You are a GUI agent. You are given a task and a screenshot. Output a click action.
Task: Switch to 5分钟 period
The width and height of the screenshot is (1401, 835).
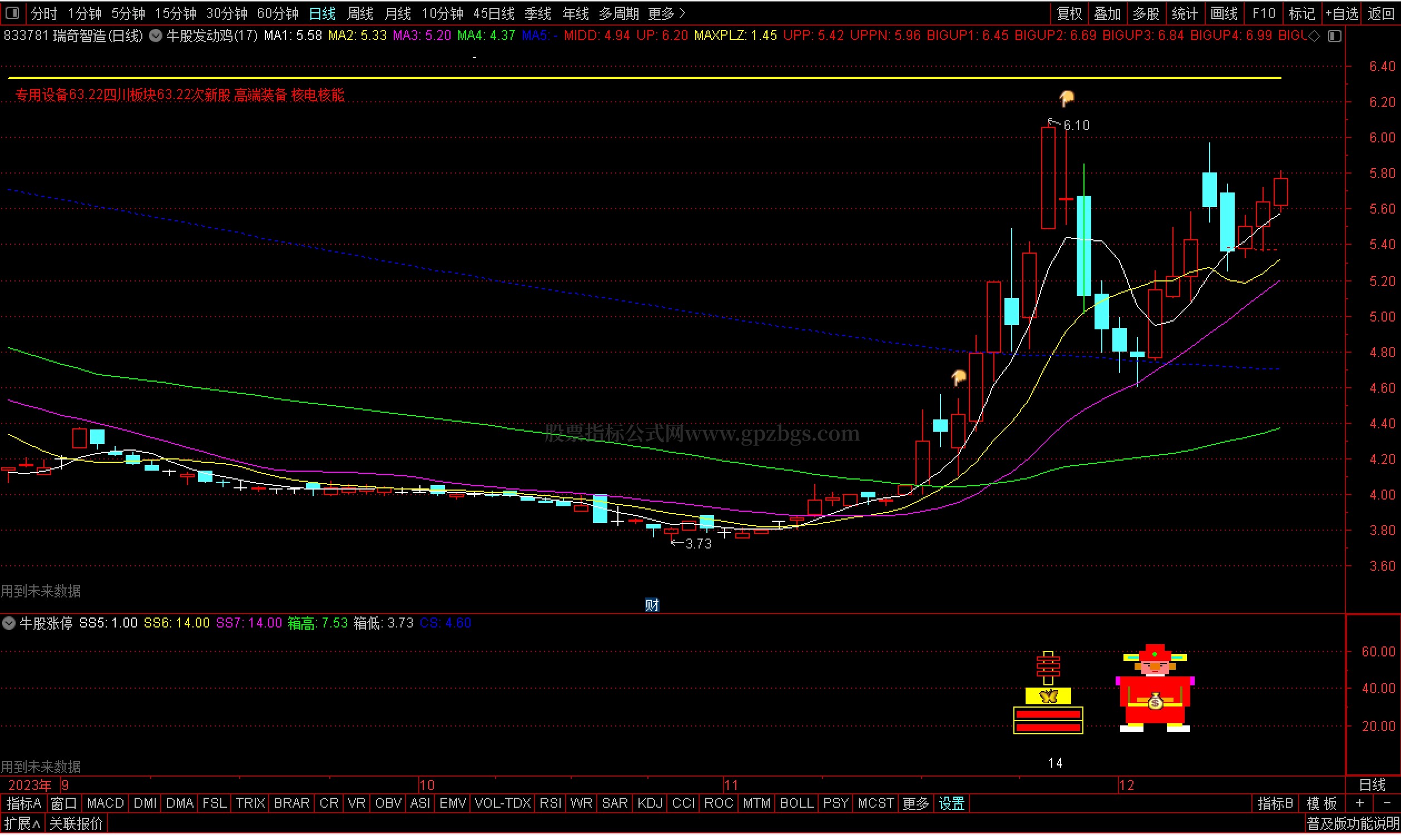pyautogui.click(x=128, y=13)
